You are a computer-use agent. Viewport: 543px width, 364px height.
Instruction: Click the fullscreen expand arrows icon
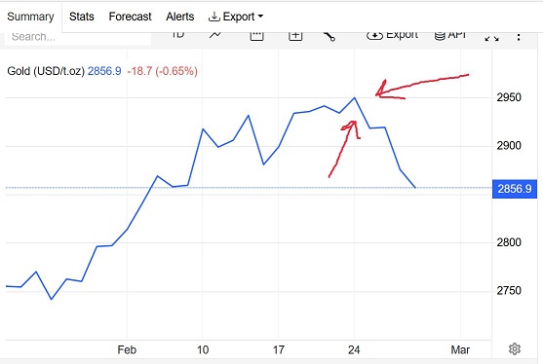491,38
